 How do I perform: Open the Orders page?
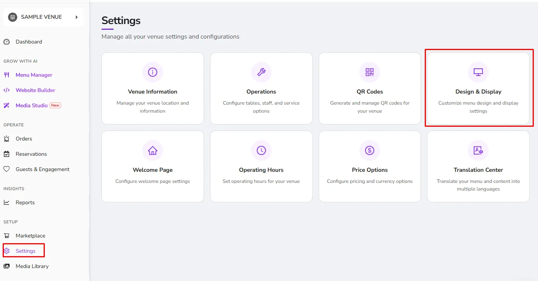click(x=24, y=139)
